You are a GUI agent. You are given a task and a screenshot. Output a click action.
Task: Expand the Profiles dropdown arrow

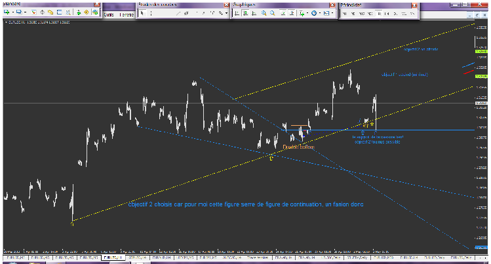coord(26,12)
